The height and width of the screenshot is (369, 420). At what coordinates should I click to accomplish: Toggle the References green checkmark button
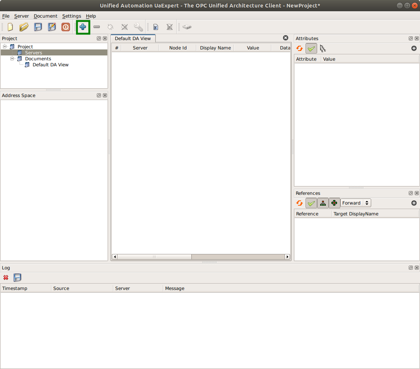coord(311,203)
